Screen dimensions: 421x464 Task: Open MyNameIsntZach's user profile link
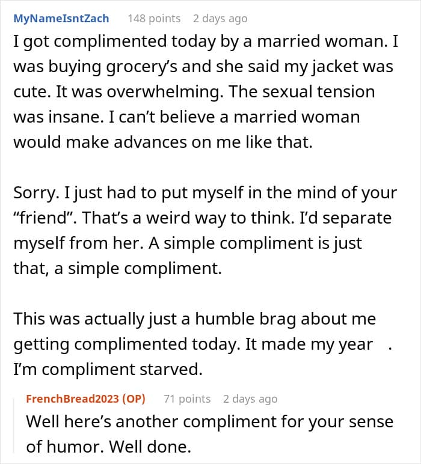(x=61, y=19)
